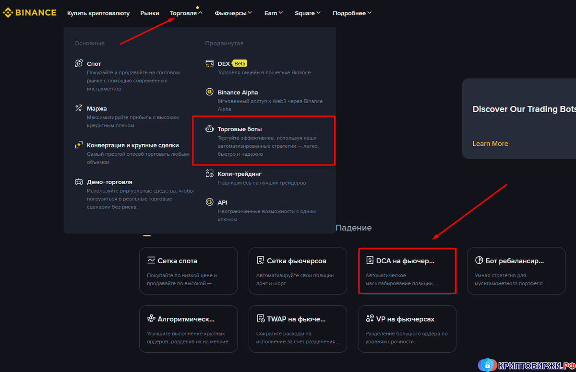Viewport: 576px width, 372px height.
Task: Expand the Фьючерсы dropdown chevron
Action: pos(250,13)
